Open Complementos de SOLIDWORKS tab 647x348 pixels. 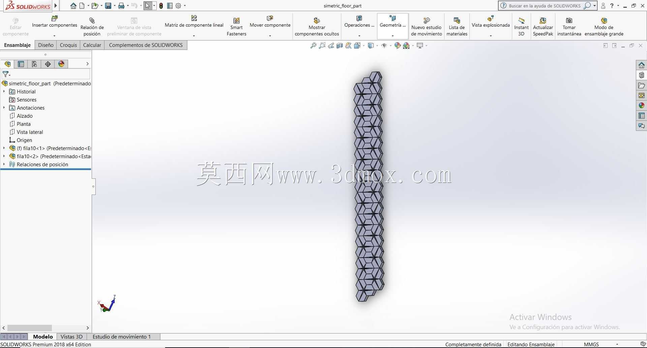[146, 45]
